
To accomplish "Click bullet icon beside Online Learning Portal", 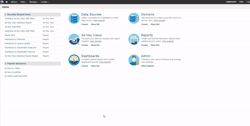I will tap(5, 76).
